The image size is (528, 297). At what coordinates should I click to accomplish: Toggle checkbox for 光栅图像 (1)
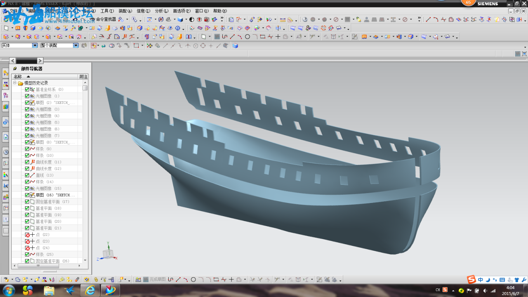pyautogui.click(x=27, y=96)
